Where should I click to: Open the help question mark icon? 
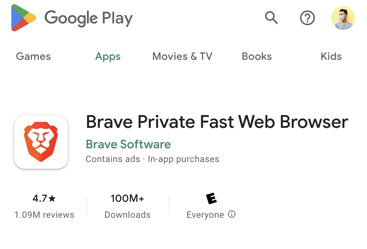tap(307, 18)
